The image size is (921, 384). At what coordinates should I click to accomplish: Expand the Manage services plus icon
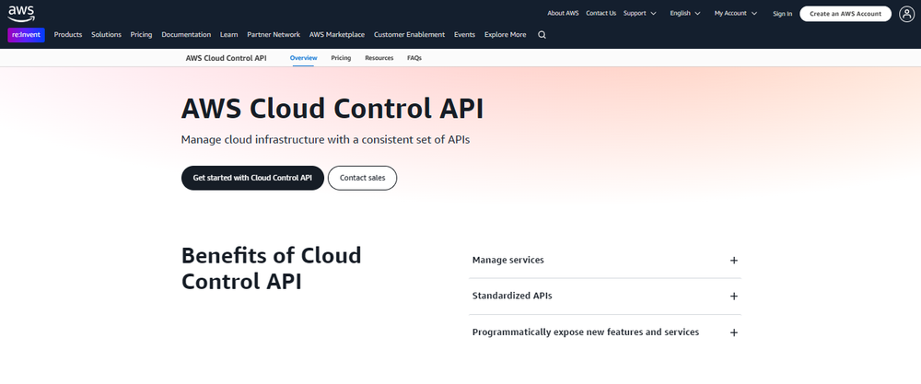click(x=734, y=260)
